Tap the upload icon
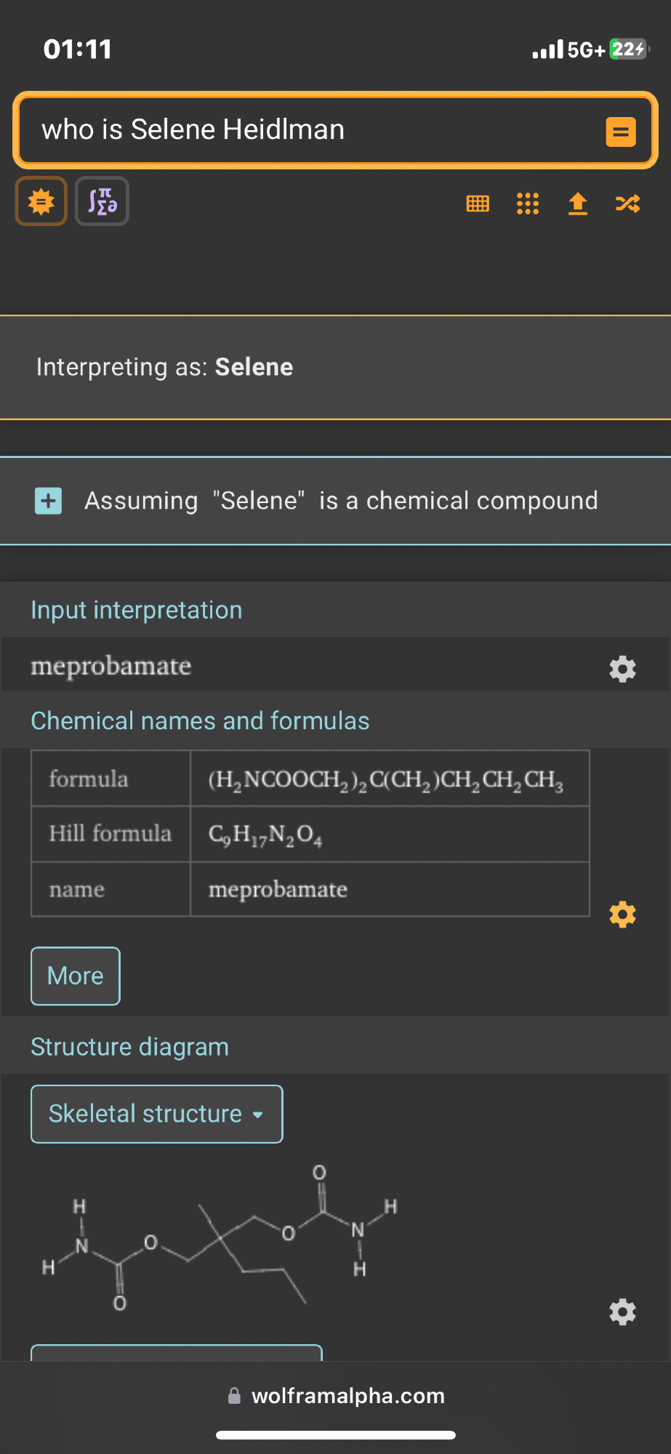Viewport: 671px width, 1454px height. point(578,204)
